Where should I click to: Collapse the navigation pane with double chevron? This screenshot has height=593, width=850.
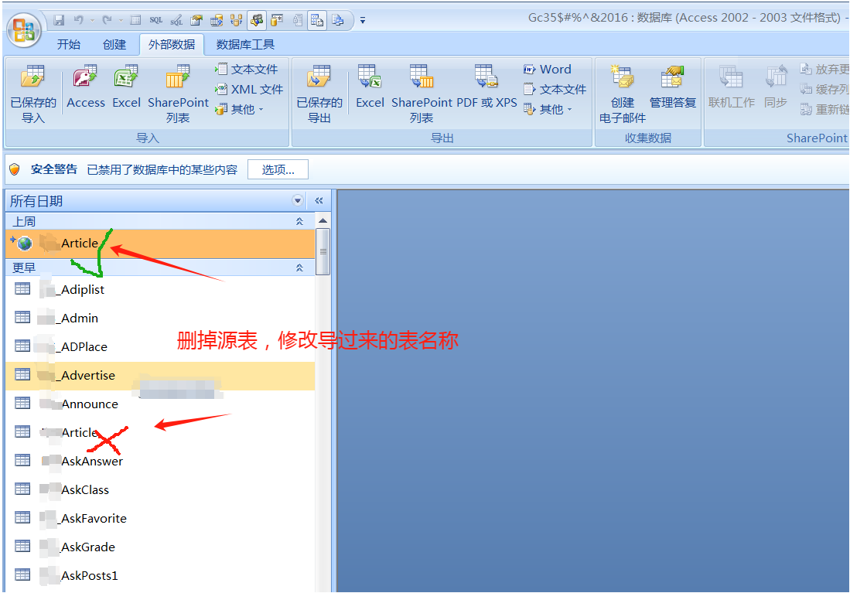tap(318, 199)
